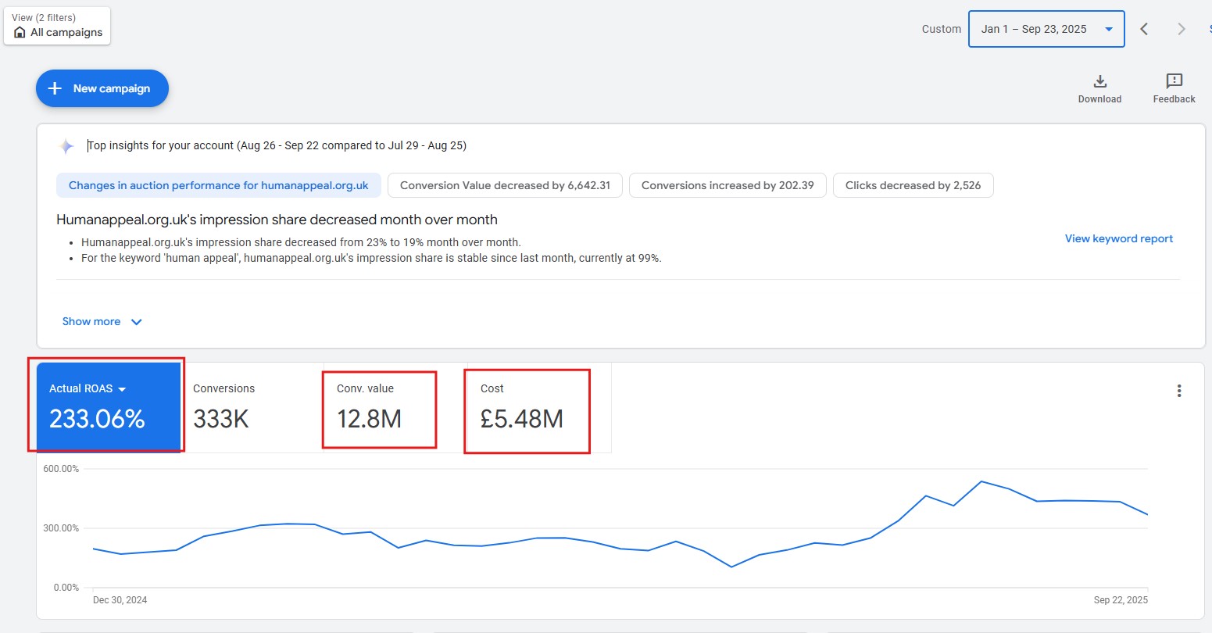Select the Actual ROAS 233.06% metric card
The height and width of the screenshot is (633, 1212).
pos(109,407)
